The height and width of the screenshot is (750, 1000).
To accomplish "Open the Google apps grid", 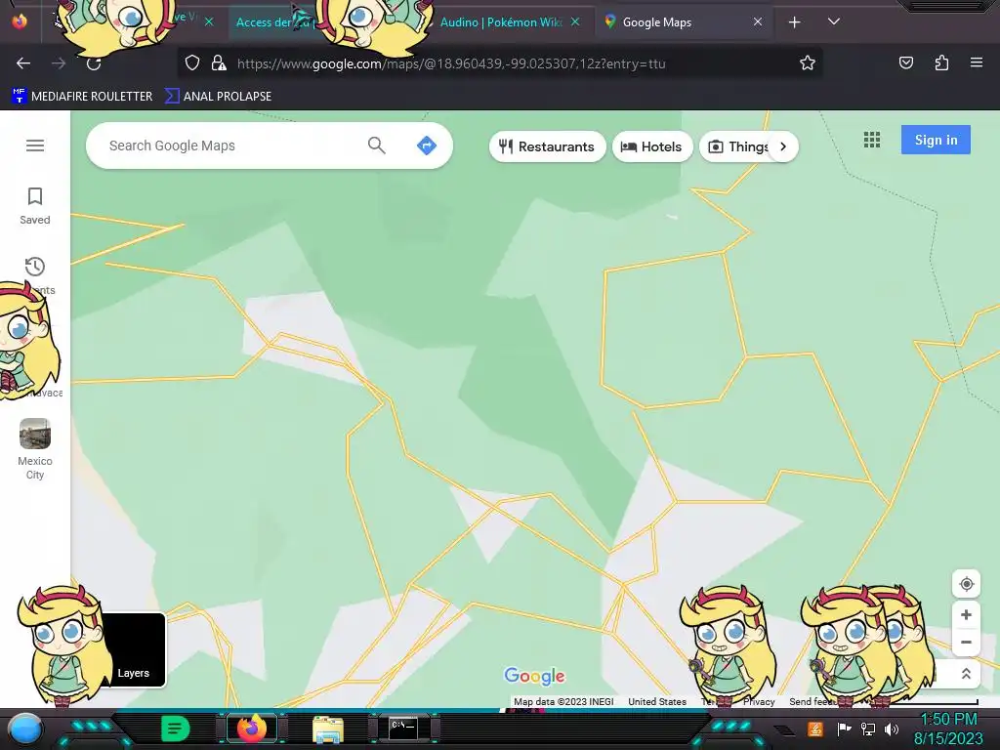I will click(872, 140).
